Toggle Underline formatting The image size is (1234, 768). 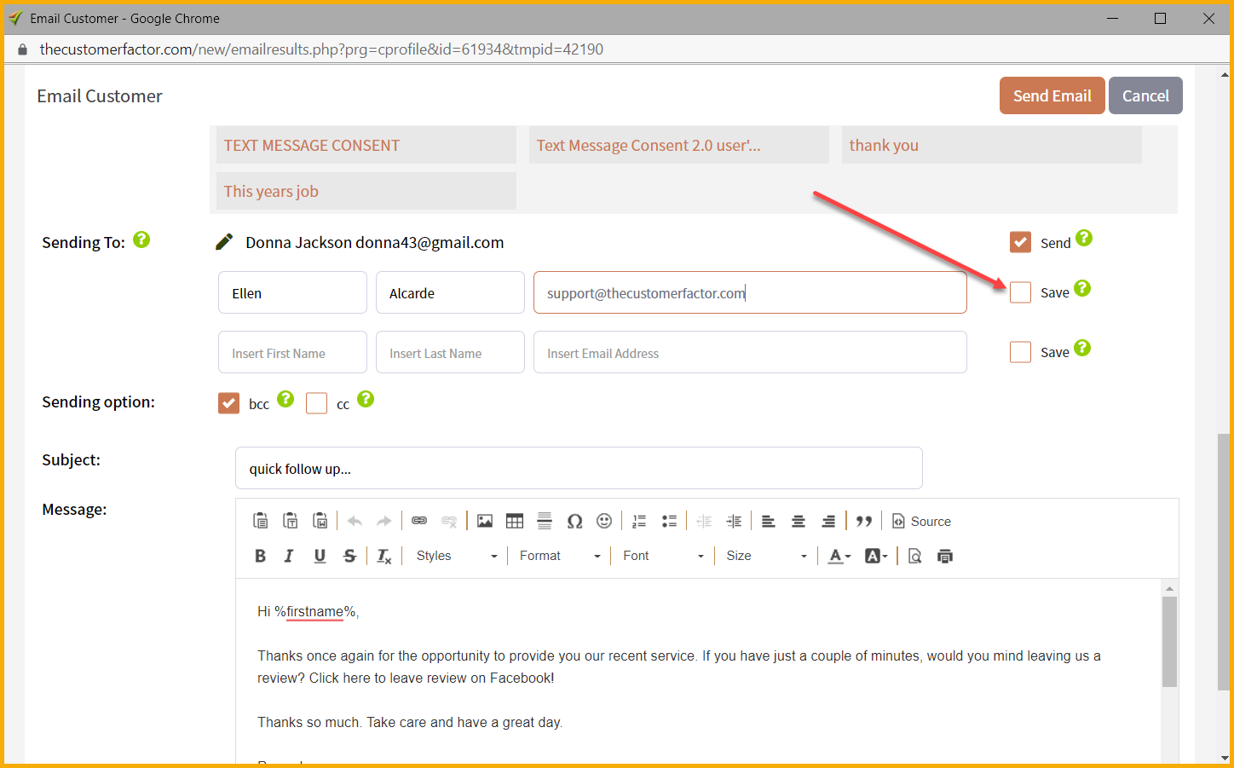coord(320,556)
